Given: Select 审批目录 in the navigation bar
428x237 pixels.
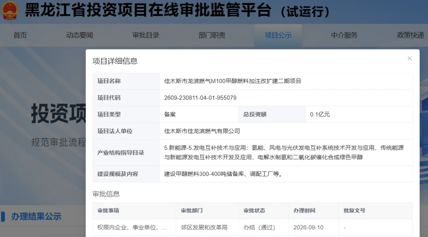Looking at the screenshot, I should pos(146,35).
